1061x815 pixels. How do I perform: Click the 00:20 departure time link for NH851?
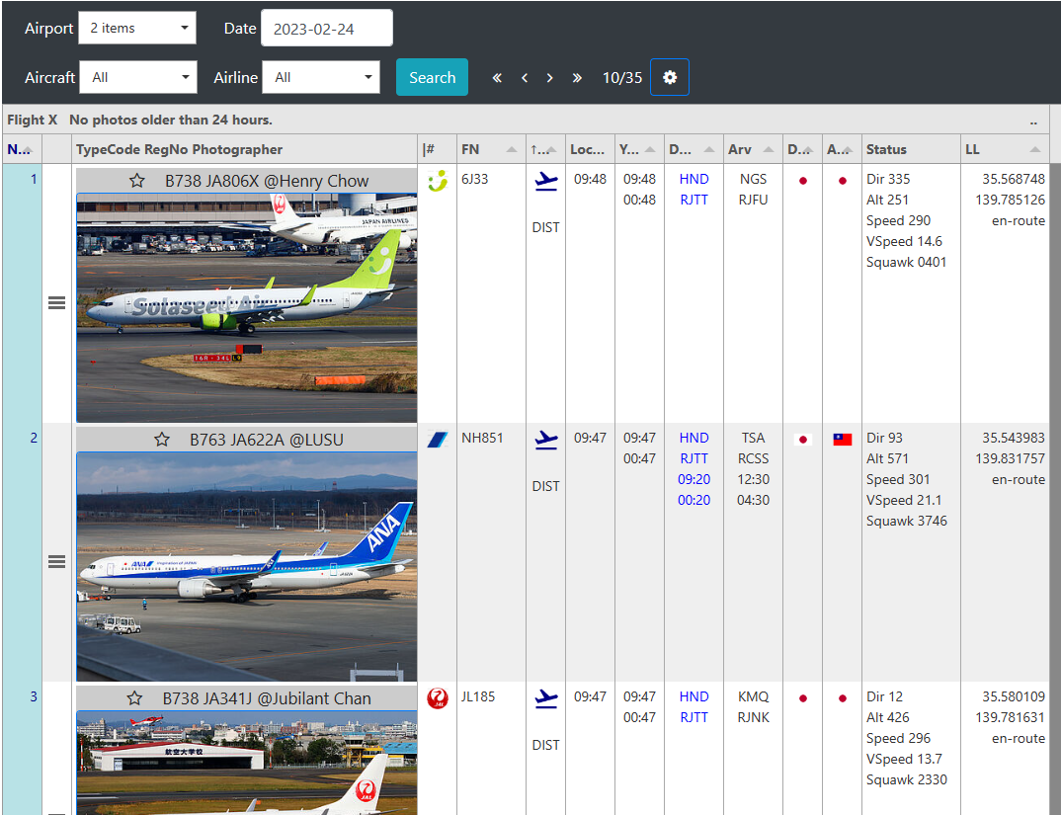[x=694, y=500]
